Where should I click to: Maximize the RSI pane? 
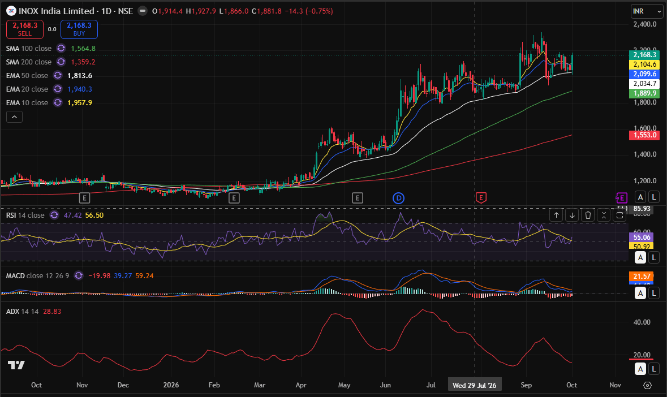620,215
